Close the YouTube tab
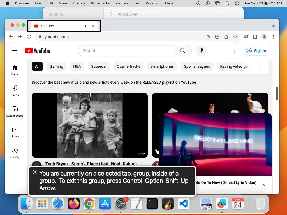Image resolution: width=287 pixels, height=215 pixels. click(x=93, y=26)
